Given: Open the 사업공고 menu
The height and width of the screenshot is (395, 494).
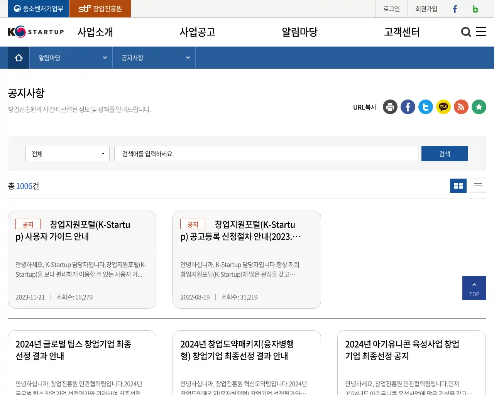Looking at the screenshot, I should click(198, 32).
